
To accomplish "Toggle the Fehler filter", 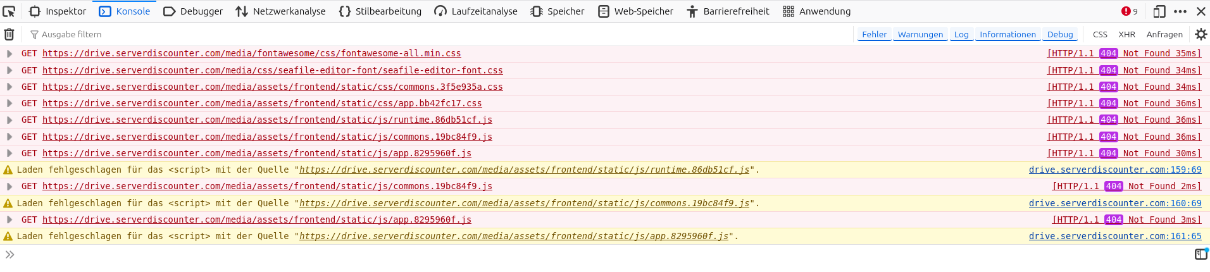I will click(x=874, y=35).
